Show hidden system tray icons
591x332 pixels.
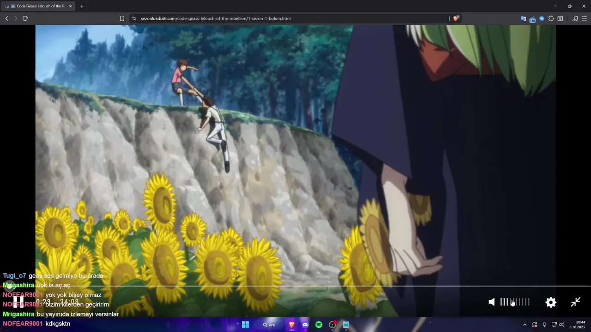[x=525, y=325]
